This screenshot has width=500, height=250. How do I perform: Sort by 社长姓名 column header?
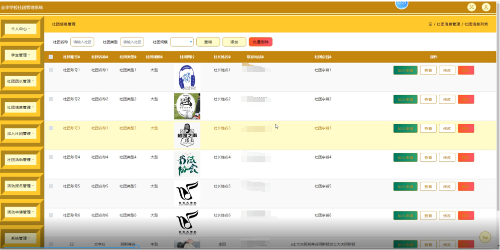pos(222,57)
